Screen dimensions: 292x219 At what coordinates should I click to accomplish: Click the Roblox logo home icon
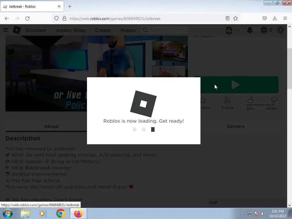click(x=17, y=30)
